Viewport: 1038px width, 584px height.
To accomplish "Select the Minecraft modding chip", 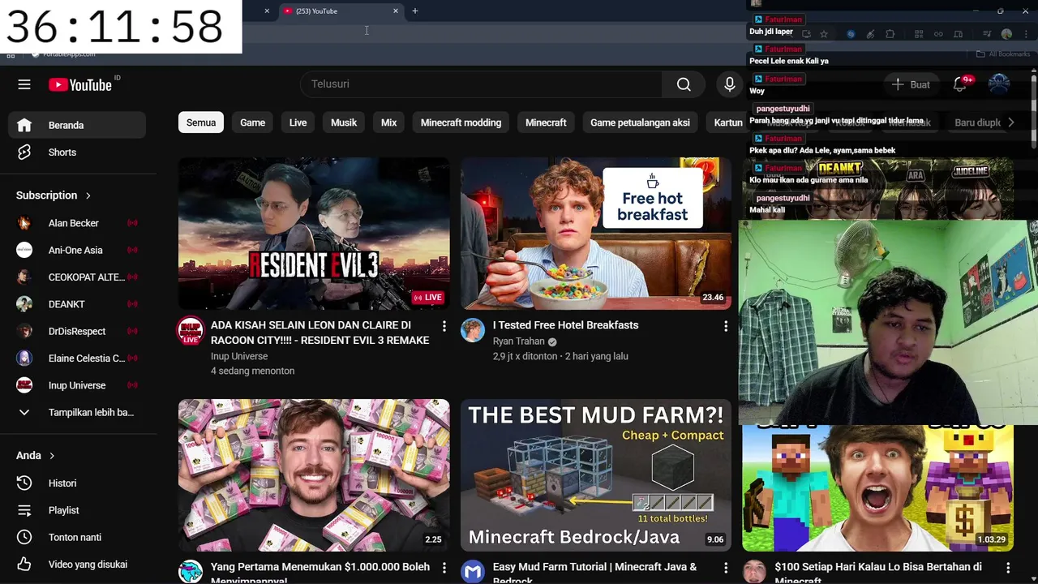I will point(461,122).
